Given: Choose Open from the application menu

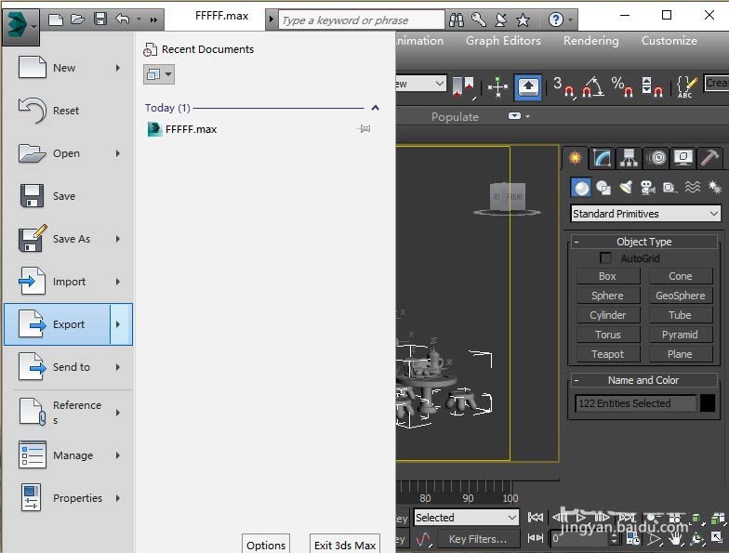Looking at the screenshot, I should pyautogui.click(x=69, y=153).
